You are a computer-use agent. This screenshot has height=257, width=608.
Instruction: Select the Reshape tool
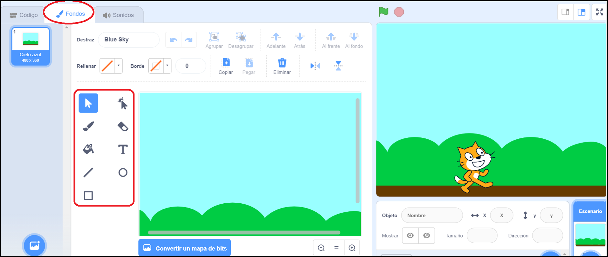123,103
